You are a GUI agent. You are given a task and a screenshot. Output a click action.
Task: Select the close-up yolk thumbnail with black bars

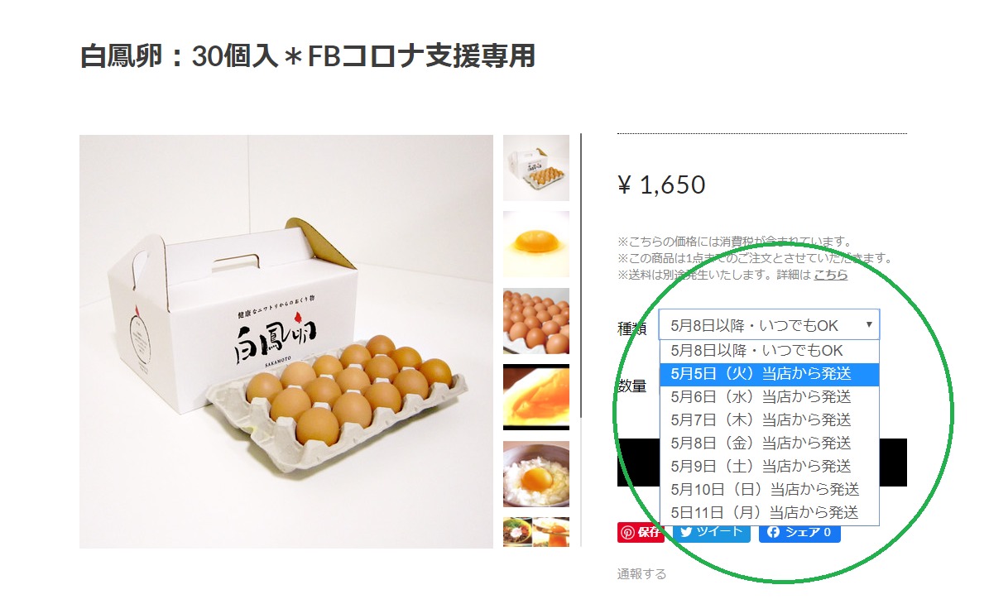click(536, 397)
